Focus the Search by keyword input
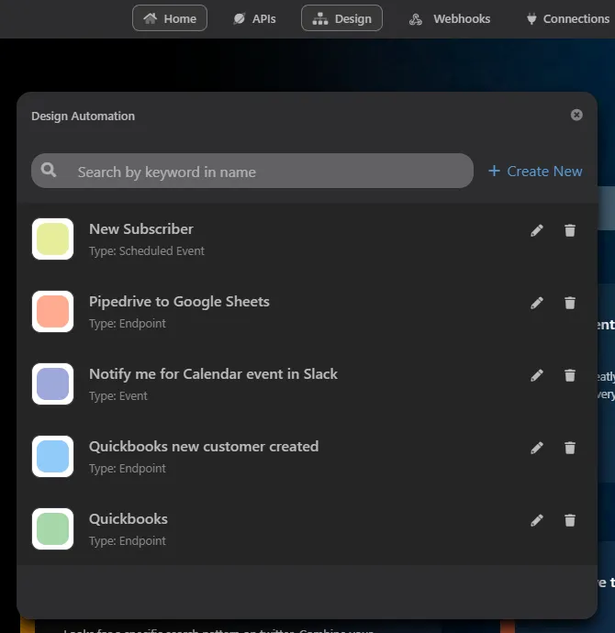 click(x=252, y=171)
